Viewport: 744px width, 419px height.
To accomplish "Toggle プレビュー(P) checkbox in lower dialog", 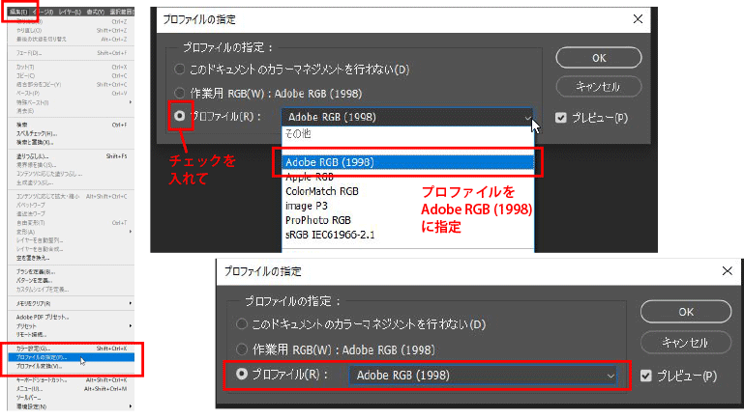I will (x=645, y=376).
